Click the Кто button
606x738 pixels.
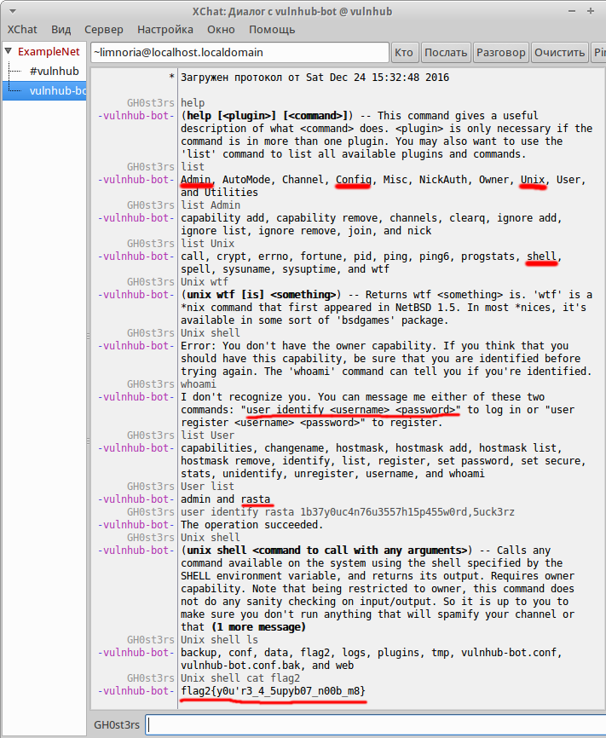[403, 52]
